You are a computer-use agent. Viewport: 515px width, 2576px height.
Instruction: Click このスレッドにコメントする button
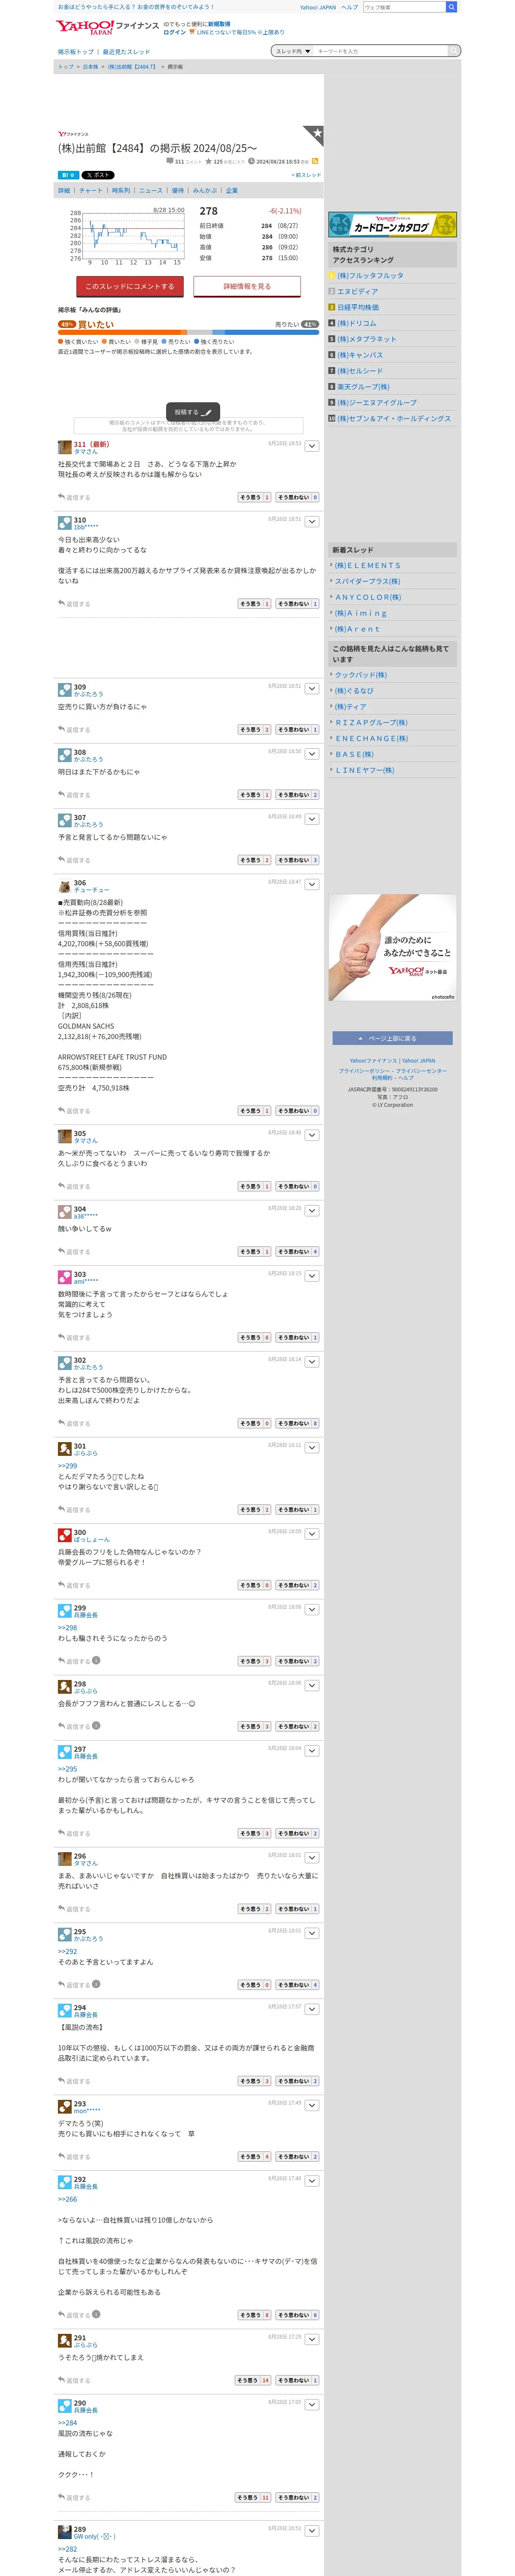[130, 286]
